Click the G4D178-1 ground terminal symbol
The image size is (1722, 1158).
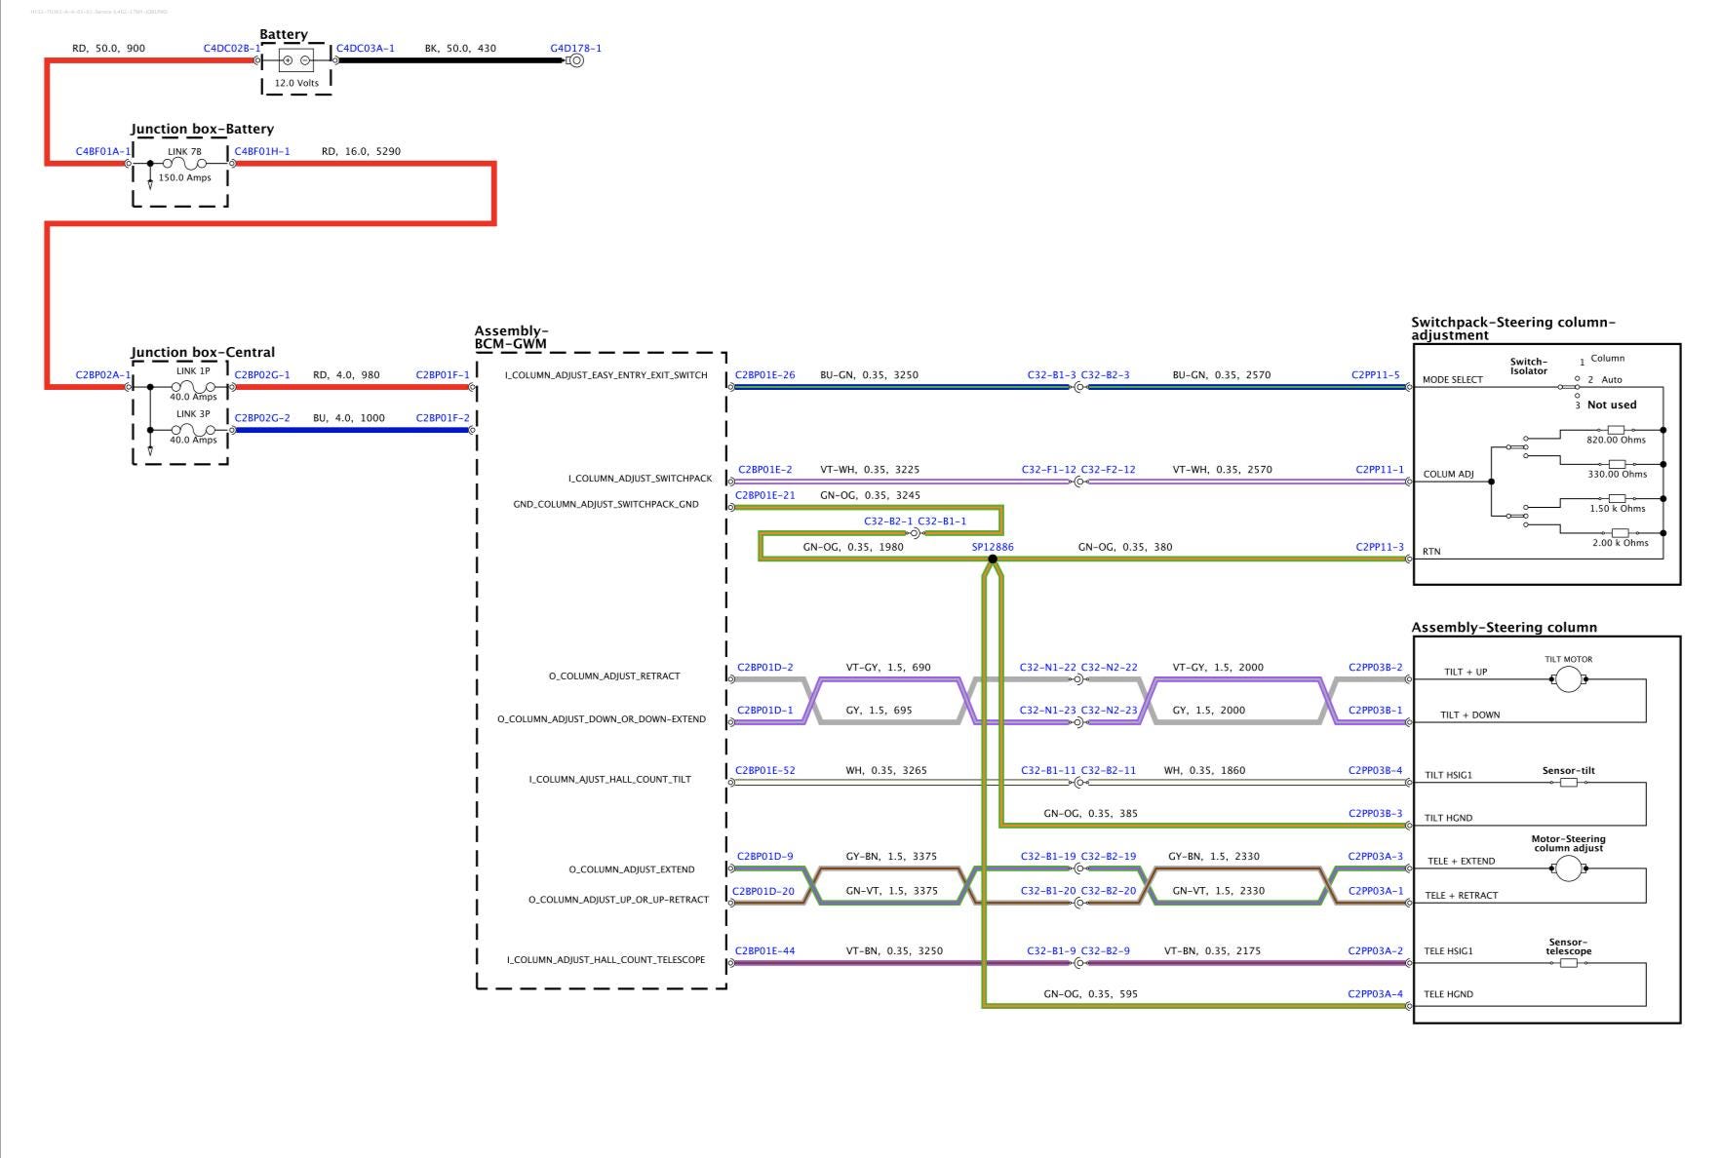pos(575,60)
